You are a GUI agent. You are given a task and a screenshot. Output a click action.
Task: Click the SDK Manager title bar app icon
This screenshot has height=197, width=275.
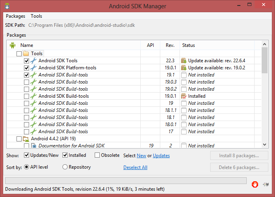[7, 6]
